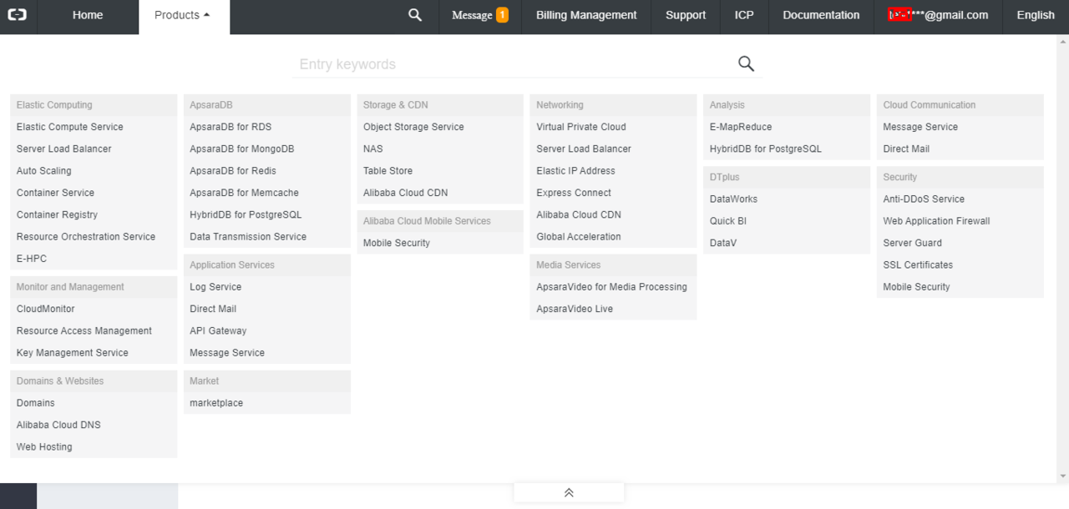Select ApsaraDB for Redis
The height and width of the screenshot is (509, 1069).
(233, 170)
